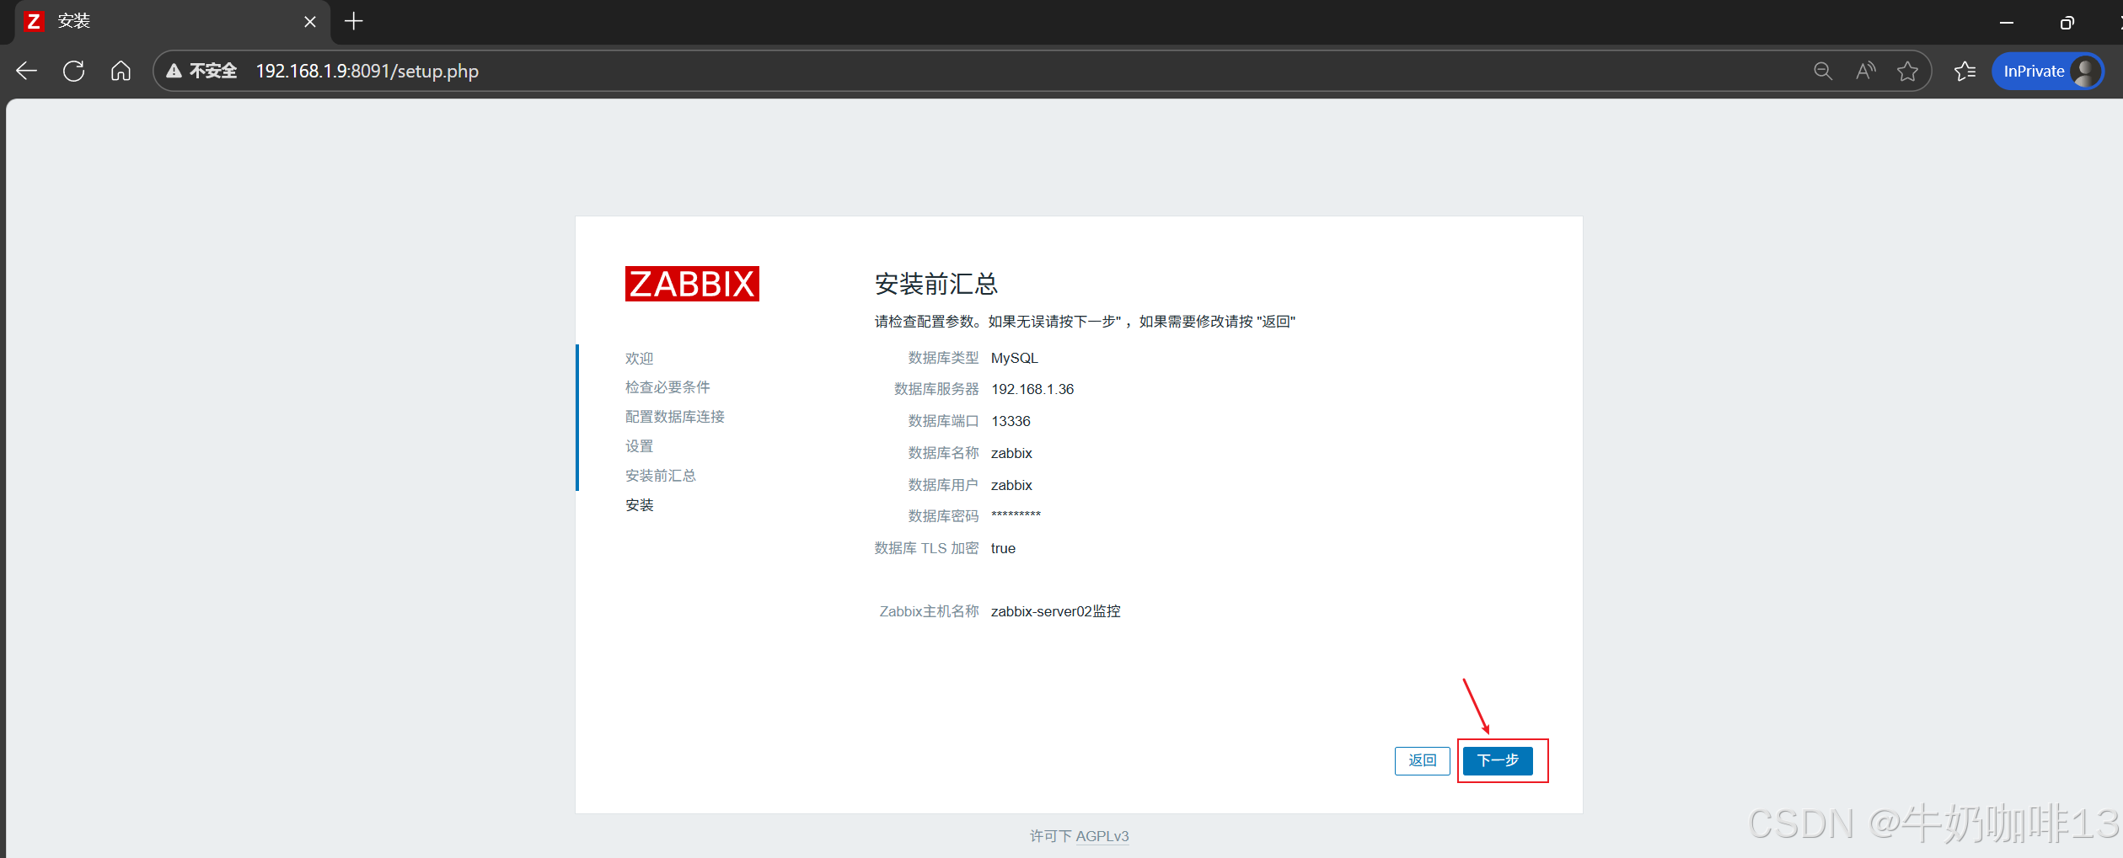2123x858 pixels.
Task: Minimize the browser window
Action: (2006, 23)
